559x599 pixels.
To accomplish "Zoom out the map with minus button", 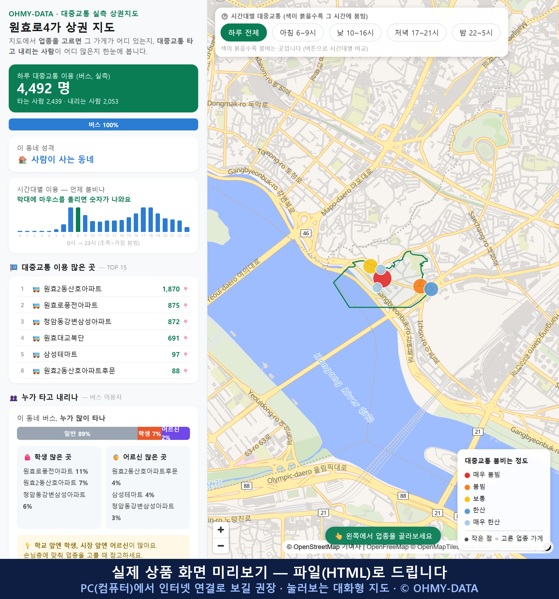I will point(221,546).
